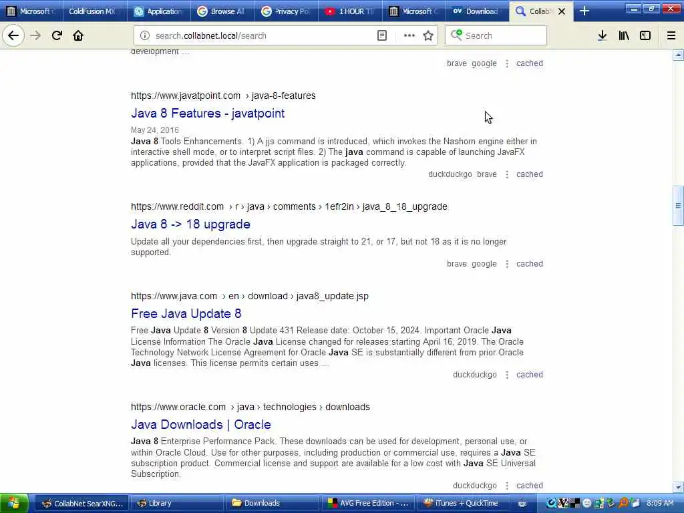Click reddit.com result URL breadcrumb
Screen dimensions: 684x513
coord(289,207)
